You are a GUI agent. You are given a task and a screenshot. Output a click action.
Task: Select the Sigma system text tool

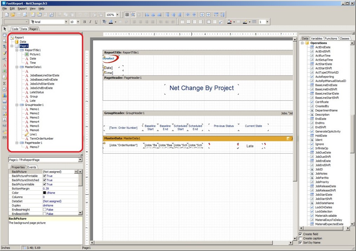(5, 83)
